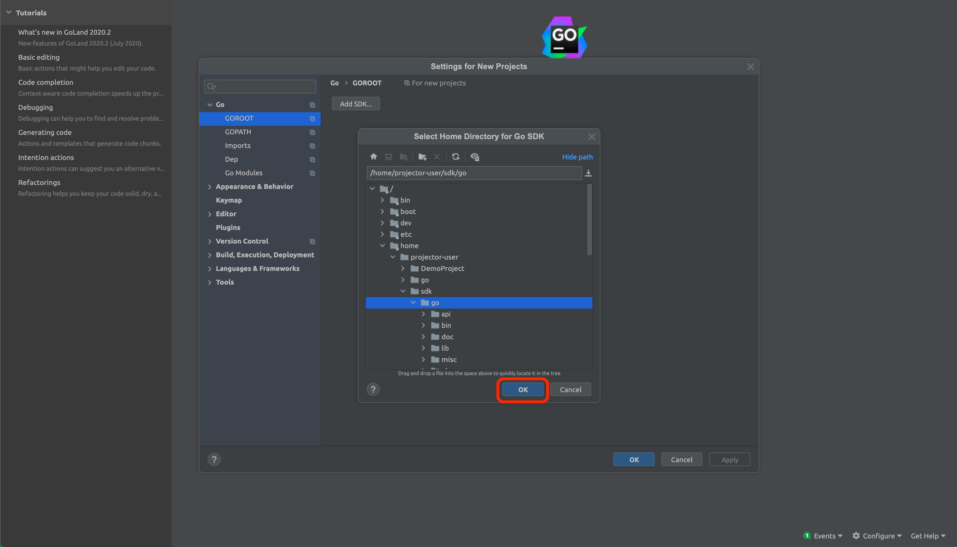Expand Appearance & Behavior settings

coord(210,187)
